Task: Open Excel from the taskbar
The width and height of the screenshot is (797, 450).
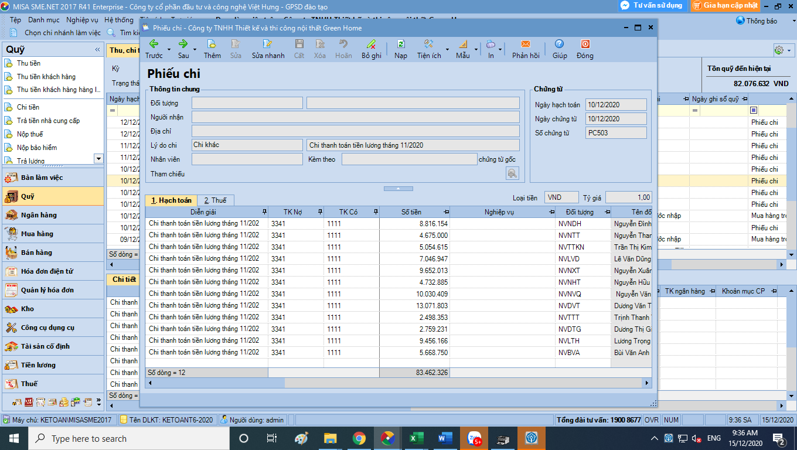Action: (x=416, y=438)
